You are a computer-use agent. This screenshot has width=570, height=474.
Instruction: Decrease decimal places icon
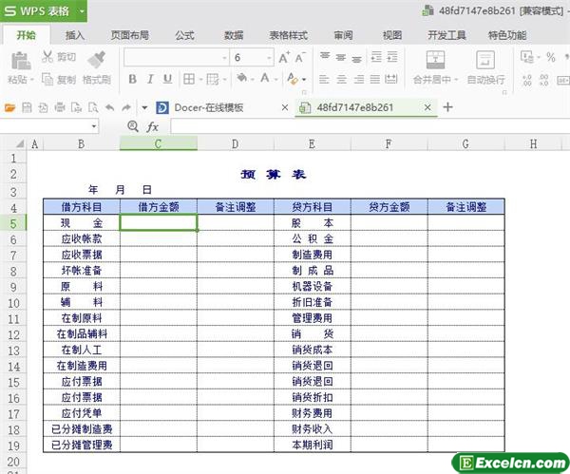click(x=543, y=80)
